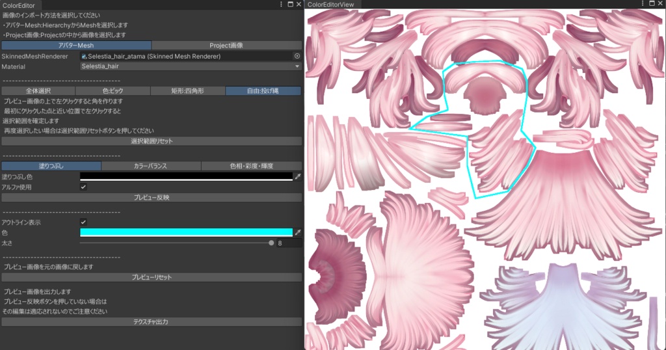
Task: Open ColorEditor window options kebab menu
Action: click(281, 5)
